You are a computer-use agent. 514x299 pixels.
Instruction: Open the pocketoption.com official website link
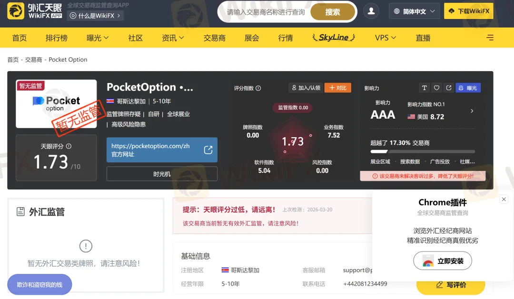click(x=162, y=150)
